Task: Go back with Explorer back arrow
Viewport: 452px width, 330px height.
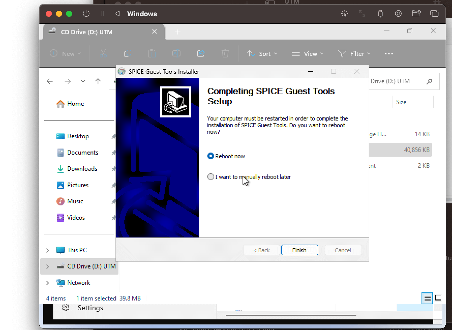Action: [x=50, y=81]
